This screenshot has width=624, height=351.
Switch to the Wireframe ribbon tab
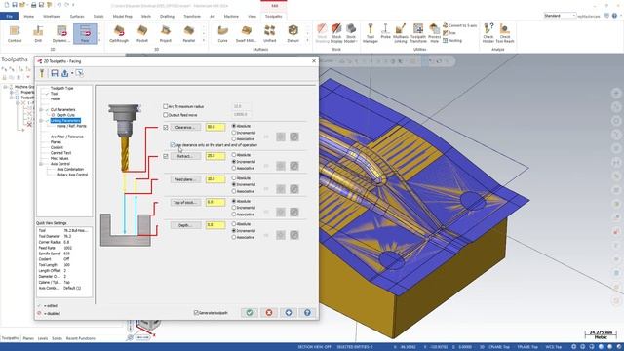52,17
